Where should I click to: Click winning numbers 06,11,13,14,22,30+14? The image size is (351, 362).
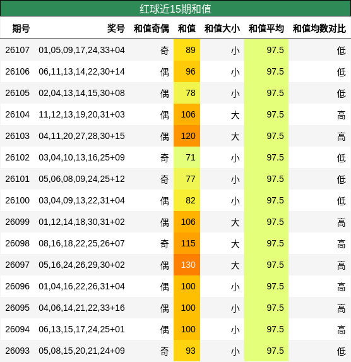pos(81,71)
